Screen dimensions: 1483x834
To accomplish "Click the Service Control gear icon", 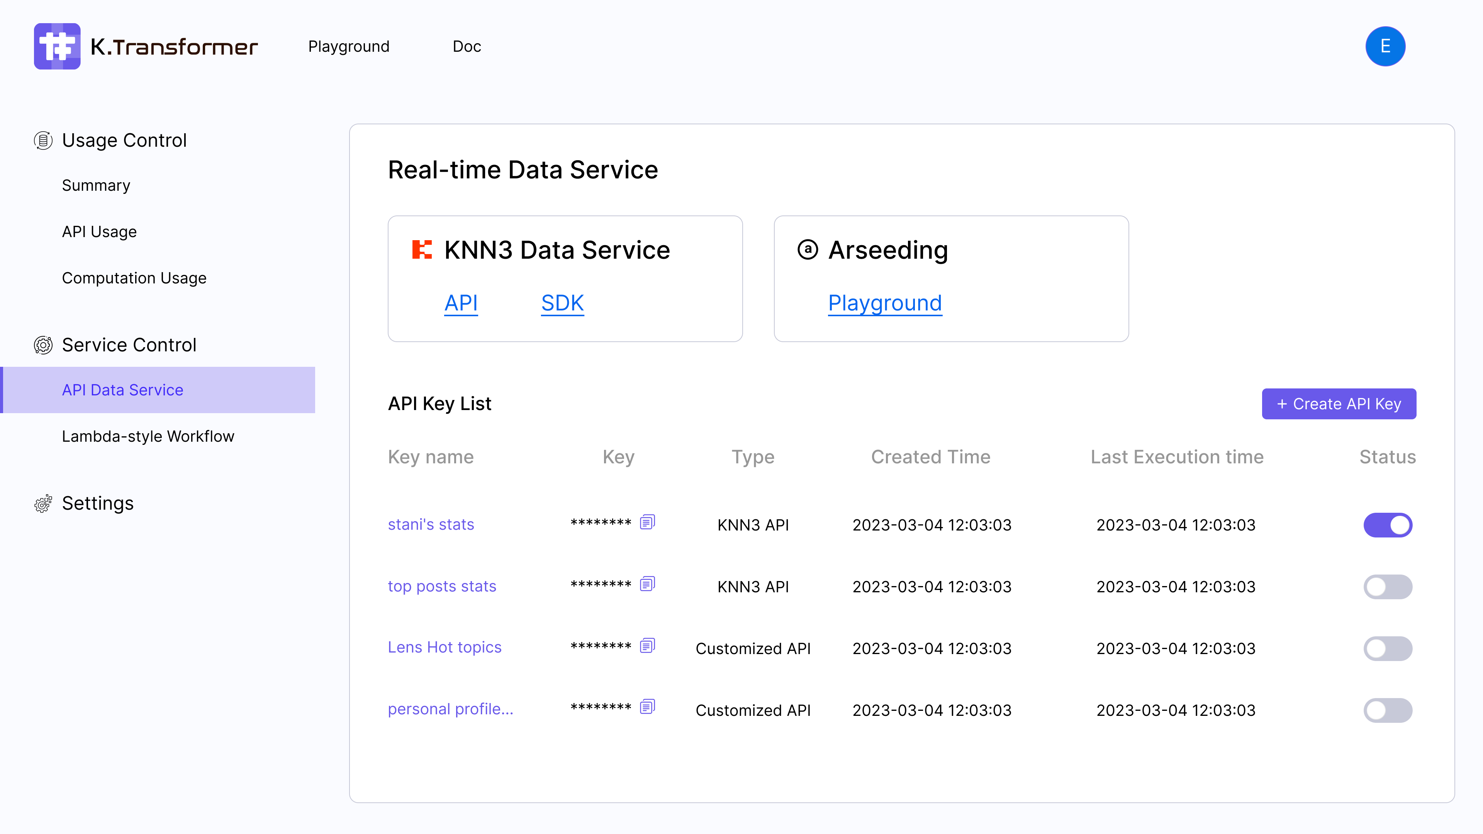I will click(x=43, y=345).
